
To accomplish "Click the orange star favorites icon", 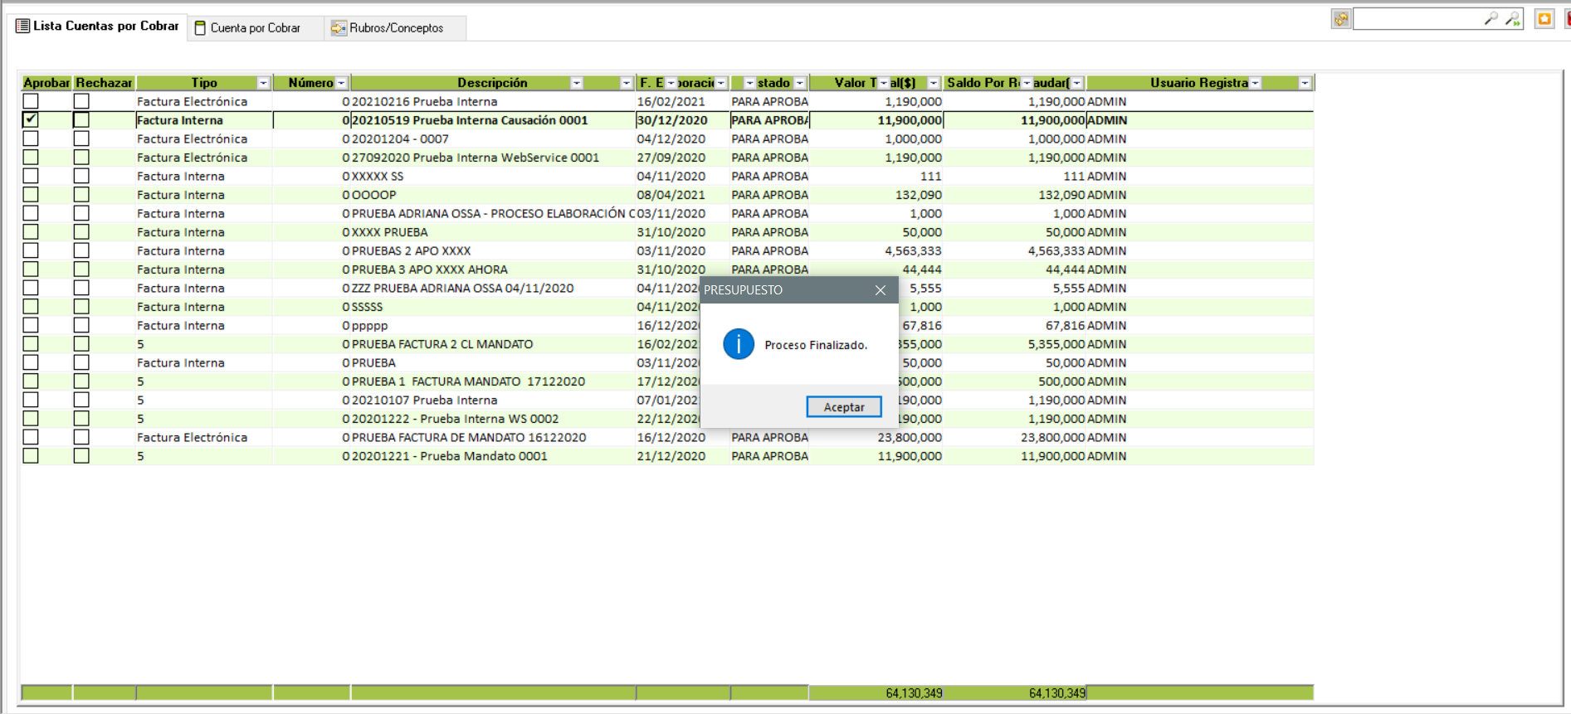I will 1544,19.
